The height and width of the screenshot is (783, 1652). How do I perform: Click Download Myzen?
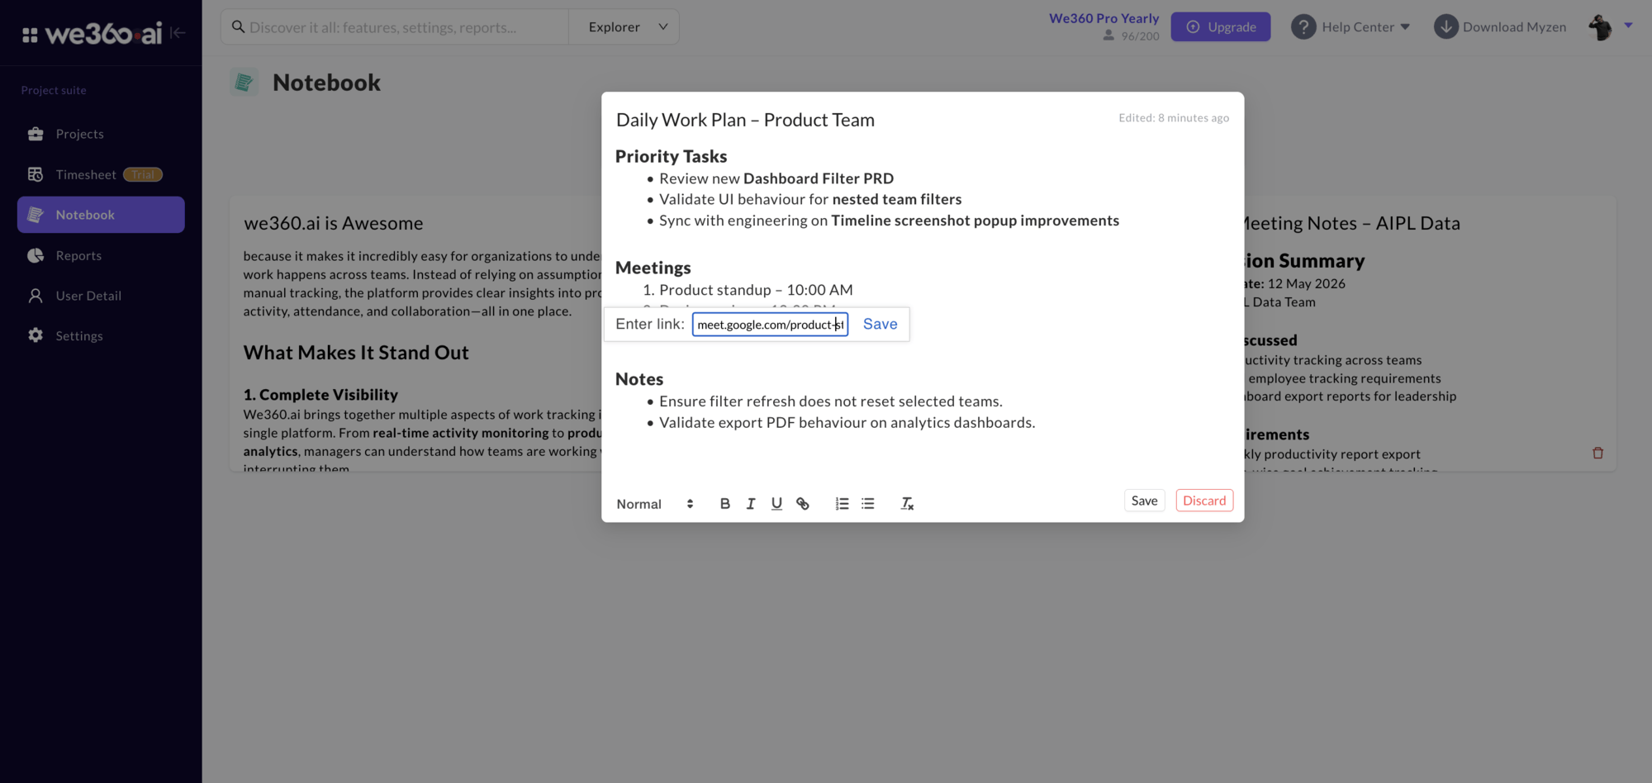tap(1500, 27)
